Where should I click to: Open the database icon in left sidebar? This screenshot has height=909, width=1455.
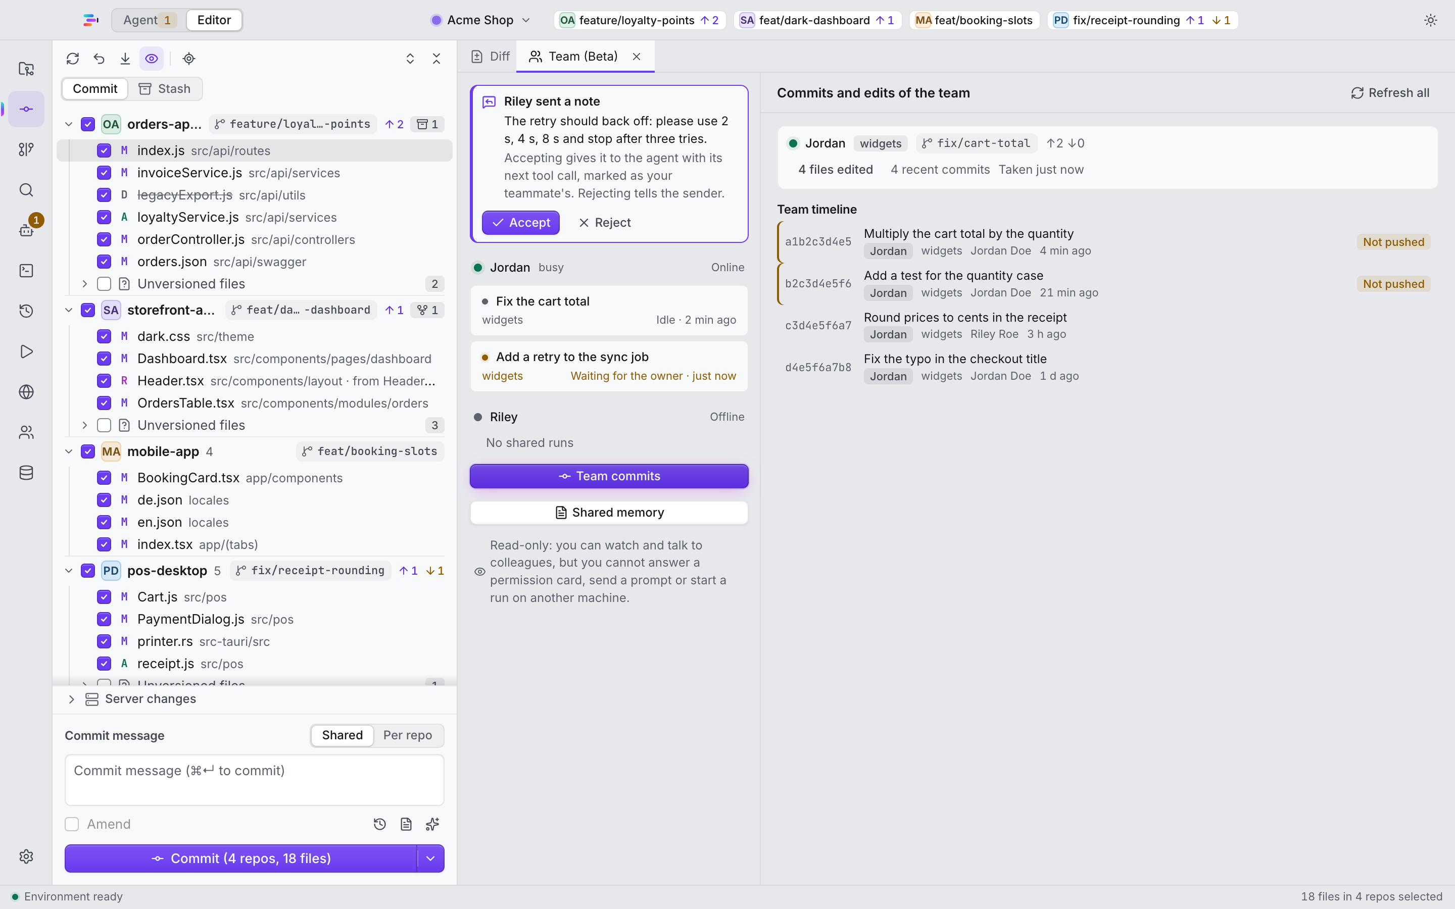[26, 473]
